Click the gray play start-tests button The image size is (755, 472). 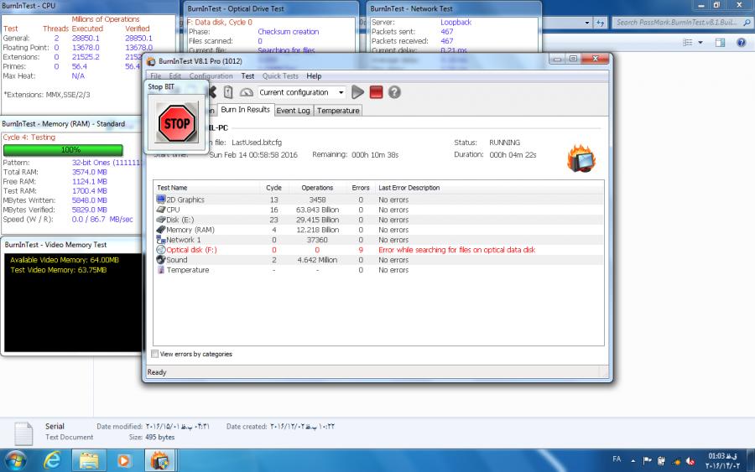357,92
